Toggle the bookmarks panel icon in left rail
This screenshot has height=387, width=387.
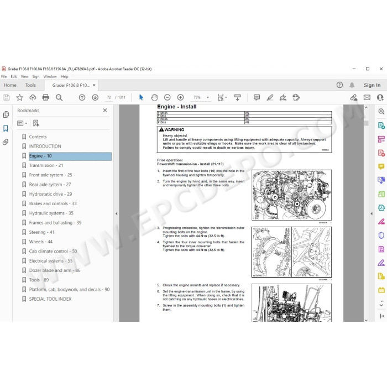(6, 128)
